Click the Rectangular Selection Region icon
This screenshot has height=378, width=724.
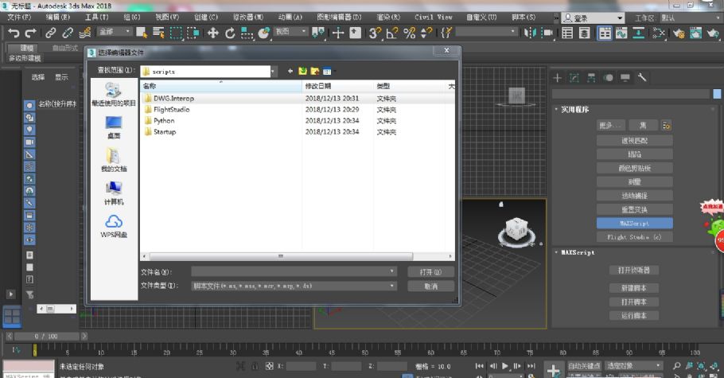pos(176,33)
